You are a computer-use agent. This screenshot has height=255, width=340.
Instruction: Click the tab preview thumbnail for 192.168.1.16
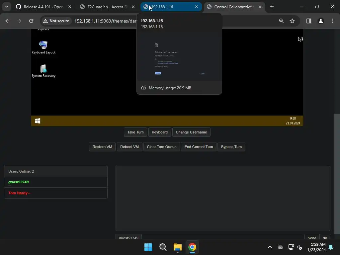[x=179, y=57]
